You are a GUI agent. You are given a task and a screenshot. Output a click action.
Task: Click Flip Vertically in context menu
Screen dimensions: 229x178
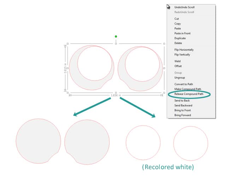coord(182,55)
